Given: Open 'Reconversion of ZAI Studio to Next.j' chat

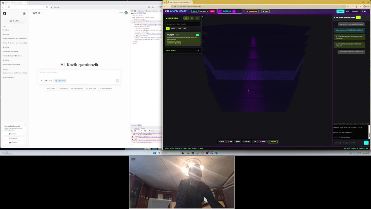Looking at the screenshot, I should [14, 73].
